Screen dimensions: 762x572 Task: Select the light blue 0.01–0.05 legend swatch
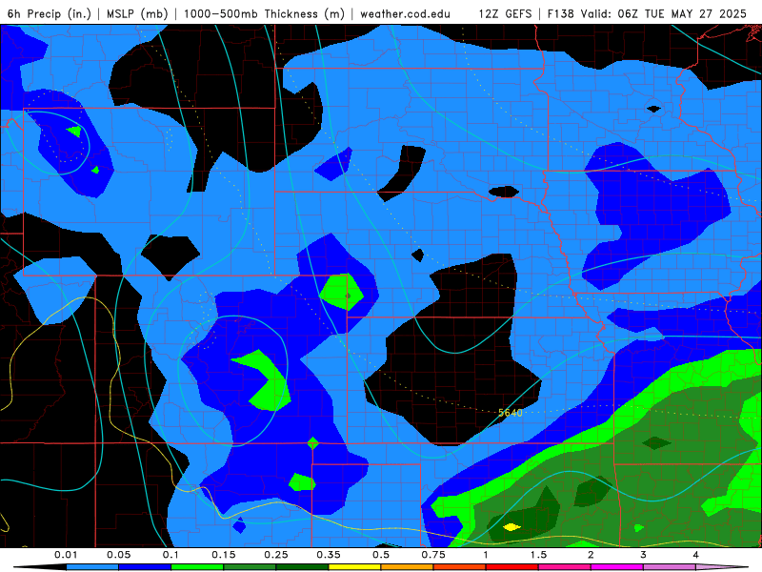point(92,567)
